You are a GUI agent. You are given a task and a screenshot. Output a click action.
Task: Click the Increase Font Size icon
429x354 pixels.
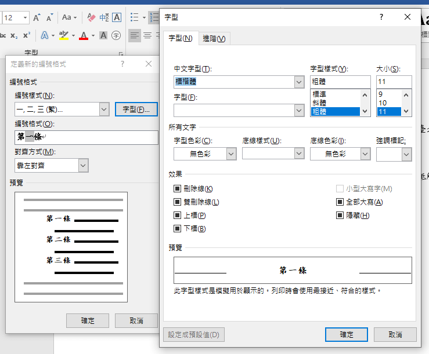click(x=37, y=18)
